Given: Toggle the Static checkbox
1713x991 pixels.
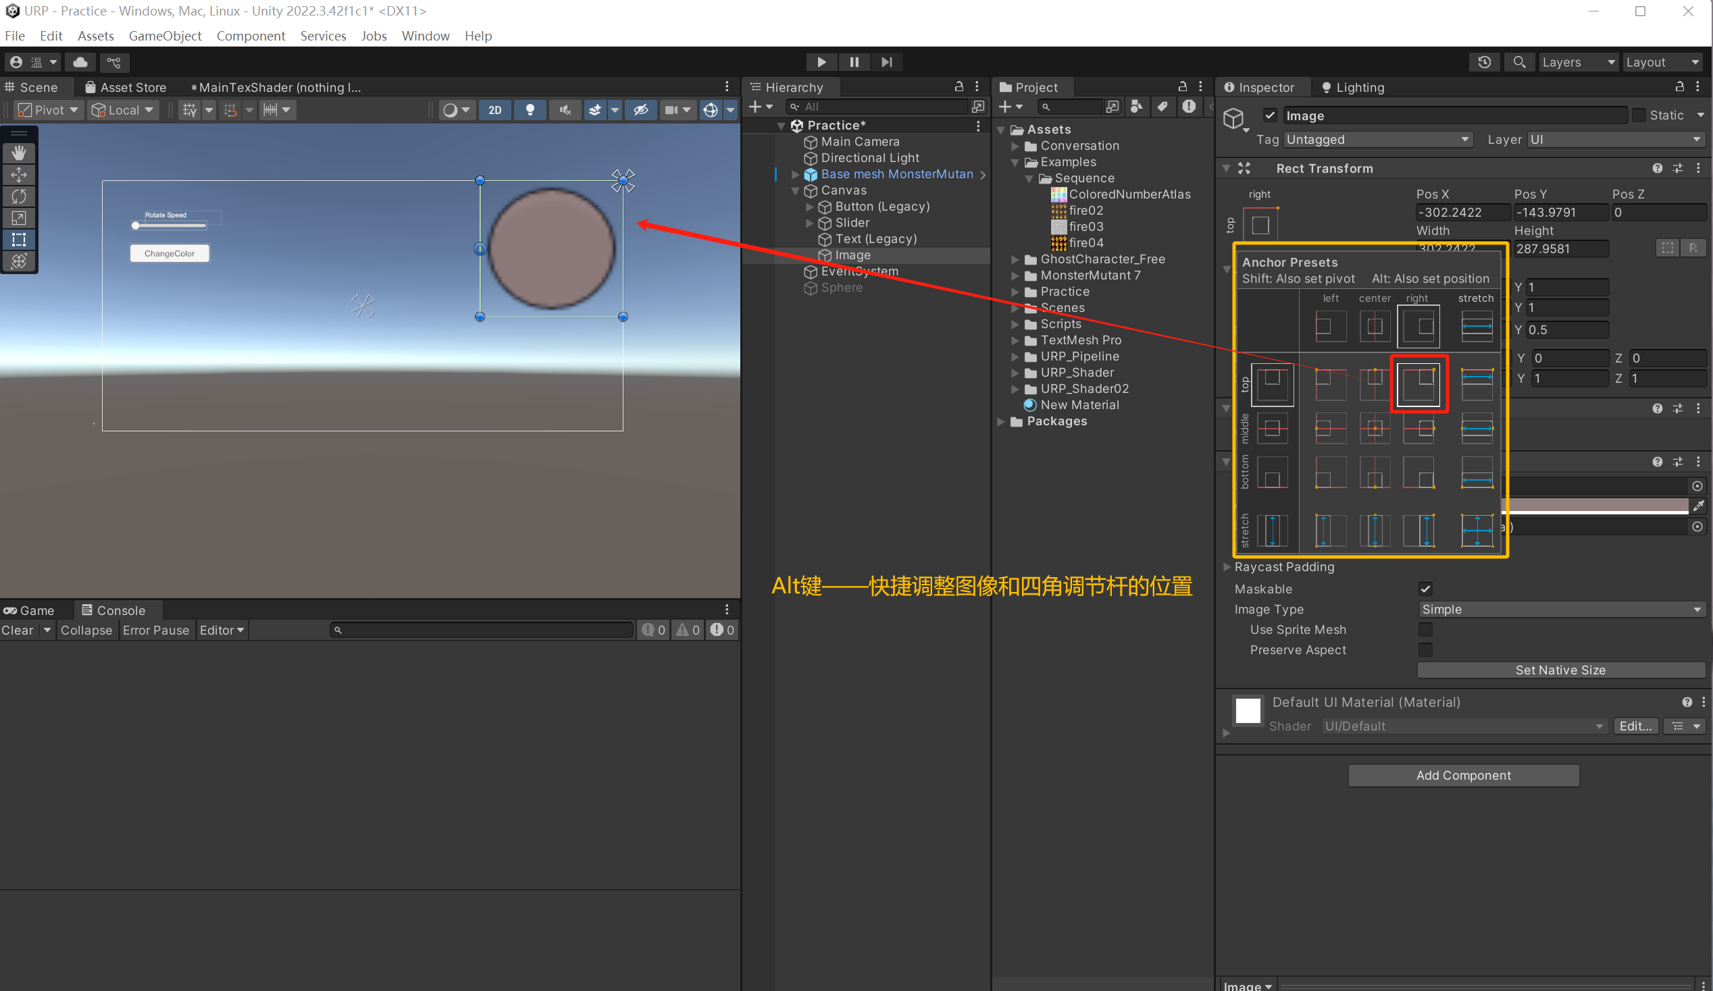Looking at the screenshot, I should pos(1638,115).
